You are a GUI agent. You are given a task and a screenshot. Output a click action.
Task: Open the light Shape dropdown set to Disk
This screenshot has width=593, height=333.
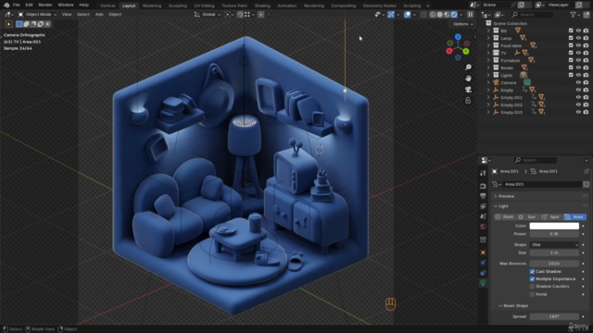coord(554,244)
